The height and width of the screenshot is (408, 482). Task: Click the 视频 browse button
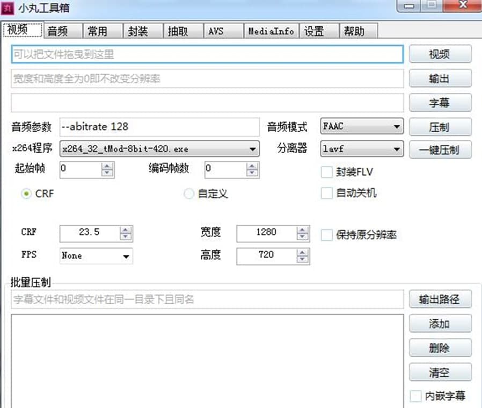click(440, 54)
